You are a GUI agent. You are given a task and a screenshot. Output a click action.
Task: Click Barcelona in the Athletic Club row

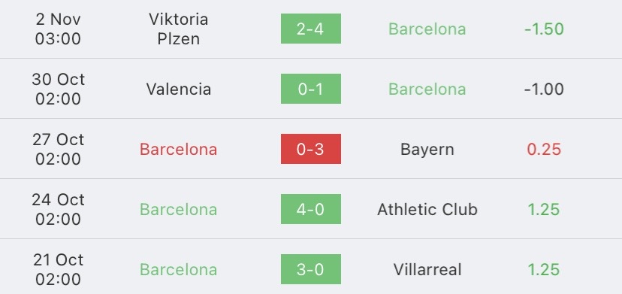179,209
